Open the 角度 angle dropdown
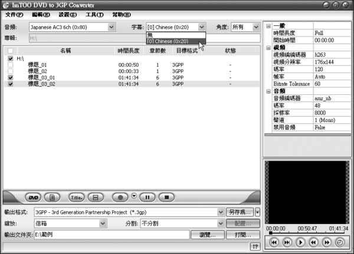This screenshot has width=354, height=254. coord(256,27)
